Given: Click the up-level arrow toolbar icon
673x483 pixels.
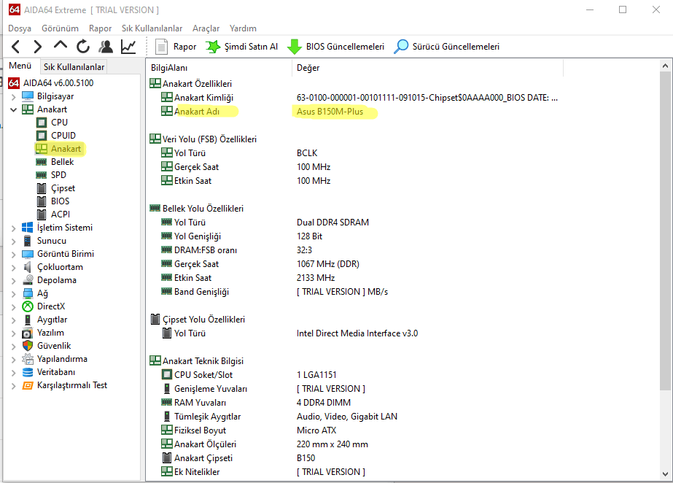Looking at the screenshot, I should [61, 45].
